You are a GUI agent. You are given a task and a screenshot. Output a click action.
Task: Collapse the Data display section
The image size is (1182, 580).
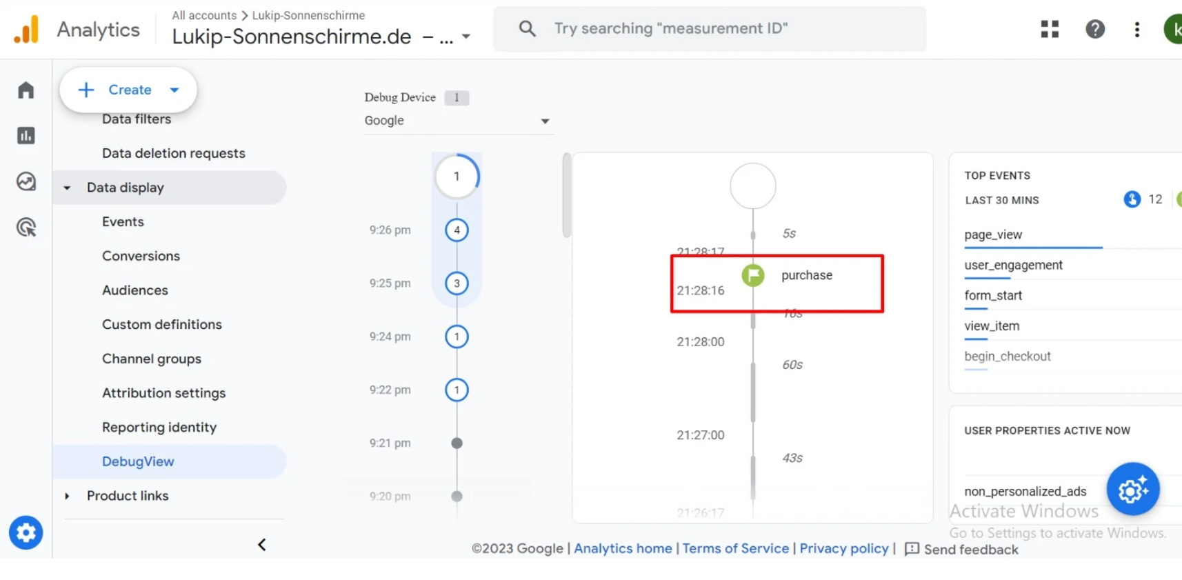point(67,188)
